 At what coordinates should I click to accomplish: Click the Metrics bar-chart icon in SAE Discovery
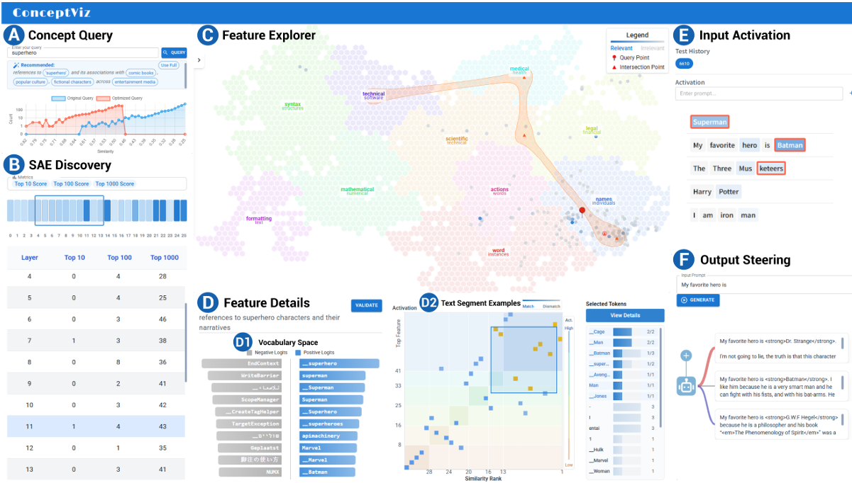point(14,177)
